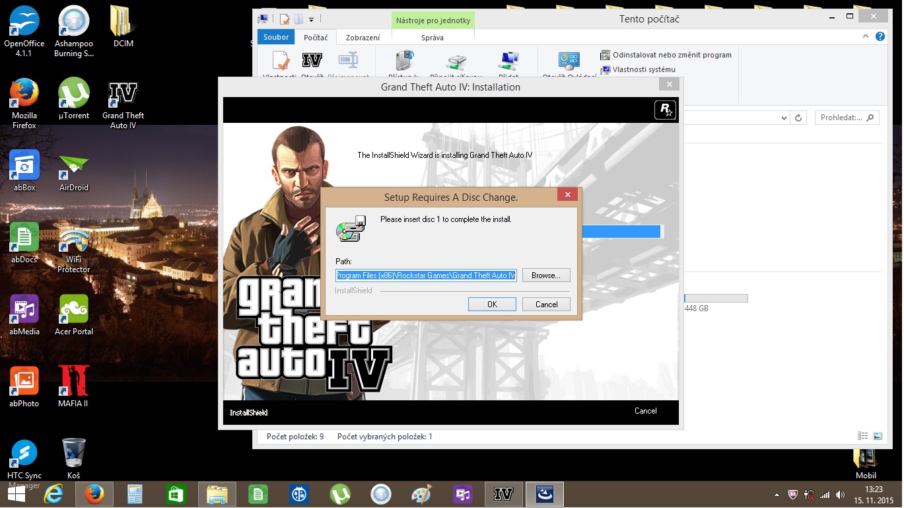
Task: Close the Setup Requires A Disc Change dialog
Action: pos(567,194)
